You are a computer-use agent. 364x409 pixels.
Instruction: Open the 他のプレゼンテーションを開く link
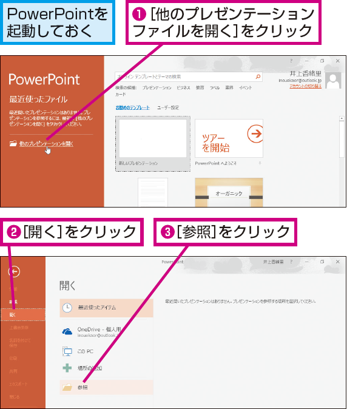tap(47, 144)
